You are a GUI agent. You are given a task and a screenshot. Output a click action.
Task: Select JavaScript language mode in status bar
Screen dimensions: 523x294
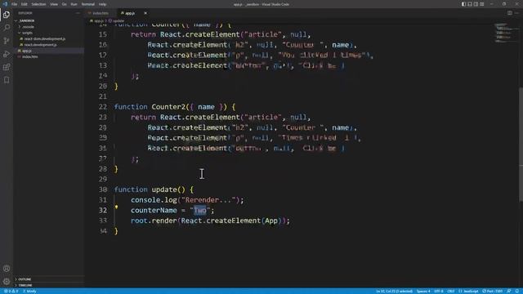click(468, 291)
